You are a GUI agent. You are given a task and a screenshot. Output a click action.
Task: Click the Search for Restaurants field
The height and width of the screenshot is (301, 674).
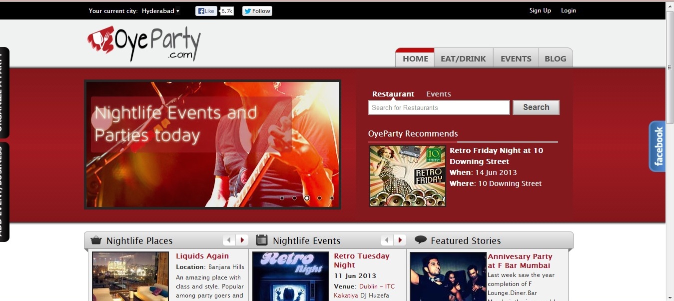[439, 107]
